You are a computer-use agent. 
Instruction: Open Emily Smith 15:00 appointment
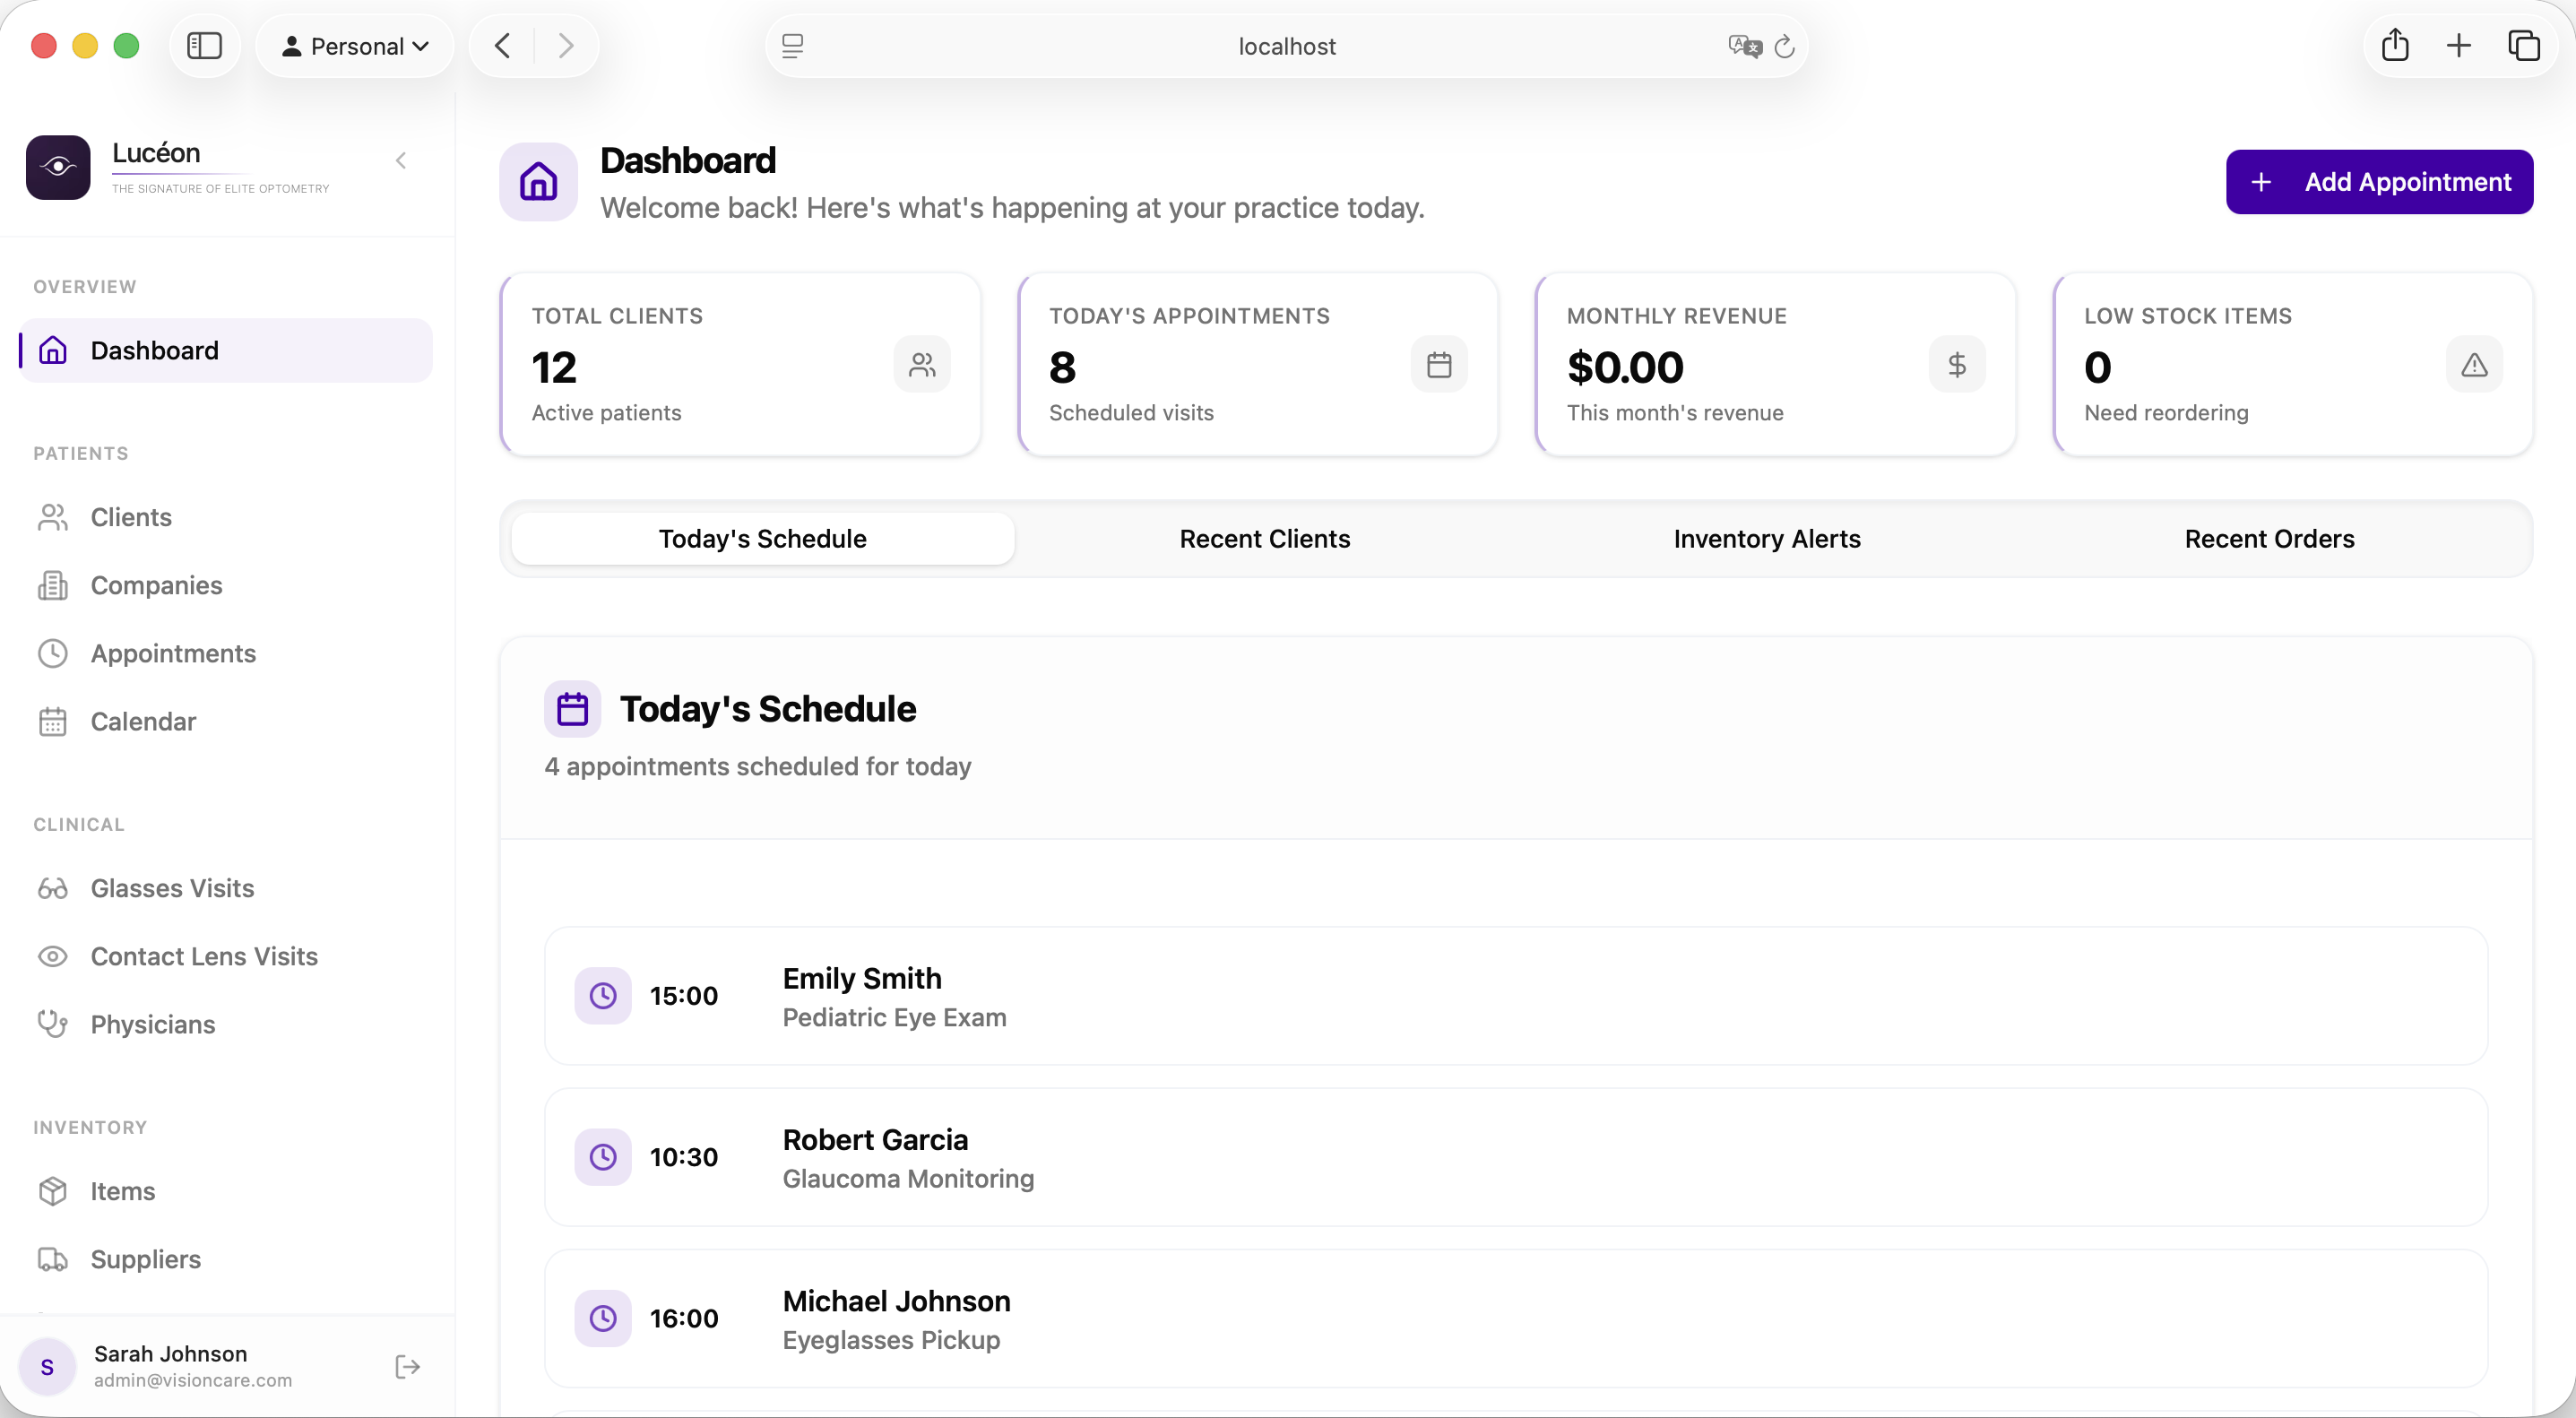tap(1515, 996)
